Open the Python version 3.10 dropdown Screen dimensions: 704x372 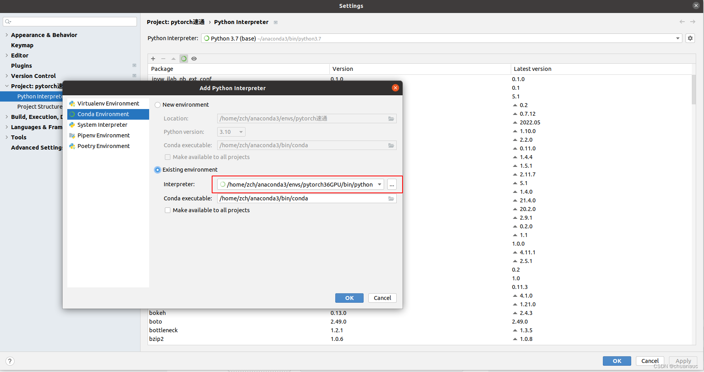231,132
